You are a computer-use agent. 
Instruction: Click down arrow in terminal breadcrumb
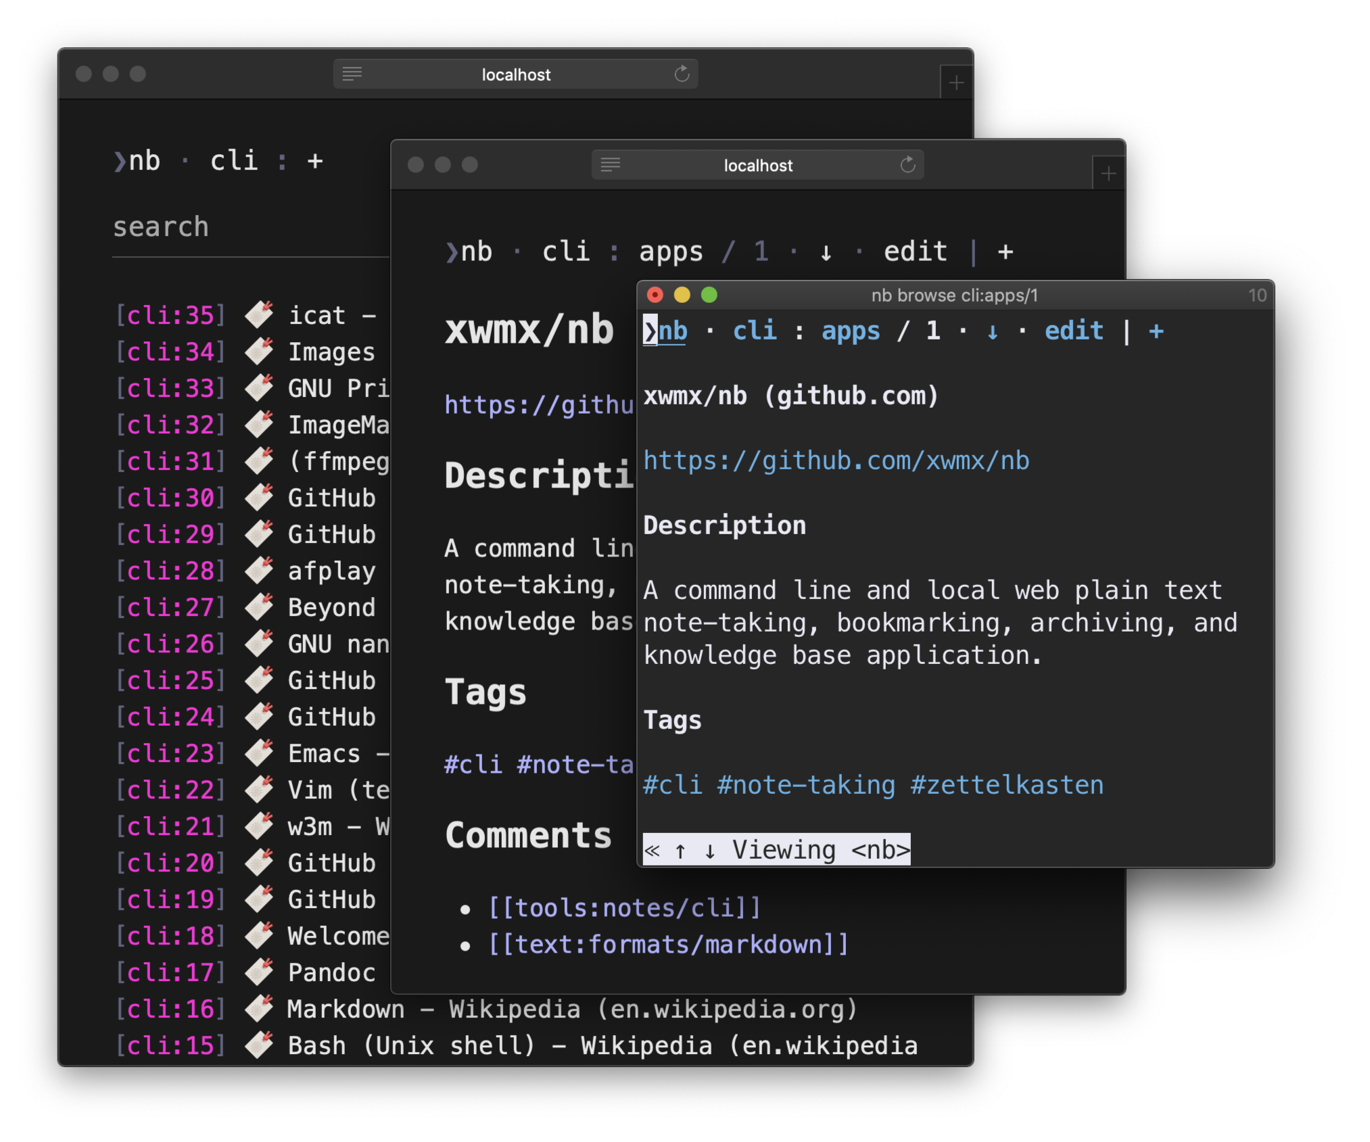click(992, 332)
